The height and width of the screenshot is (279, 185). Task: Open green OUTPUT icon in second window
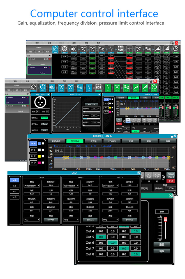[154, 88]
